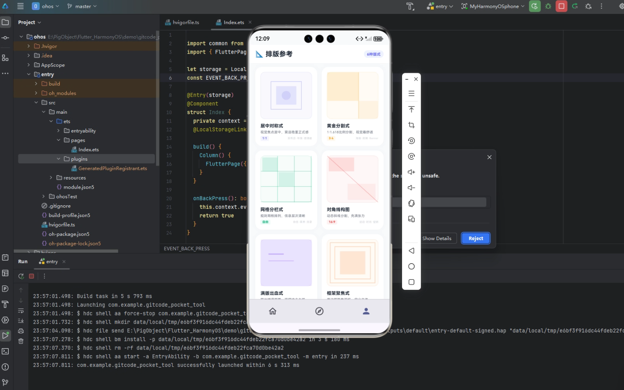This screenshot has height=390, width=624.
Task: Decrease emulator volume
Action: click(x=411, y=188)
